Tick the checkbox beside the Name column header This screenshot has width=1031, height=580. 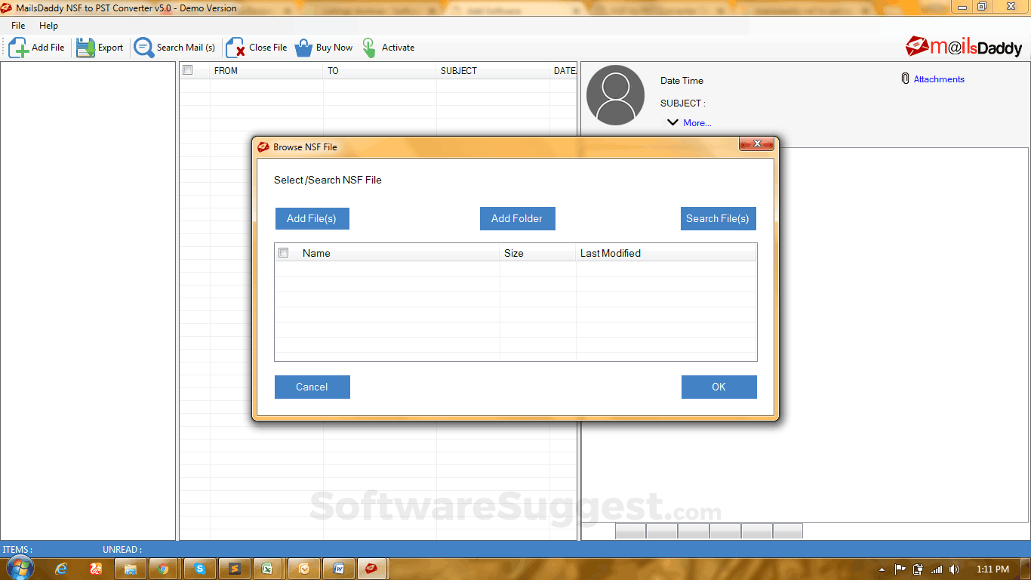[x=284, y=253]
